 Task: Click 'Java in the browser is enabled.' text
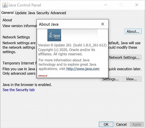click(x=27, y=85)
